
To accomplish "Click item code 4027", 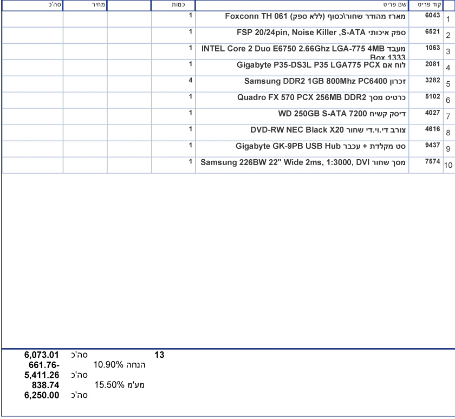I will tap(432, 113).
